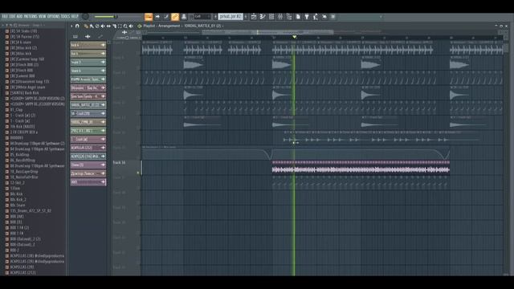Image resolution: width=514 pixels, height=289 pixels.
Task: Click the Playlist horizontal zoom scrollbar
Action: (267, 32)
